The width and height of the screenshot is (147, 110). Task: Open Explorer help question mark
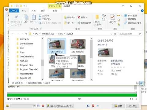142,11
